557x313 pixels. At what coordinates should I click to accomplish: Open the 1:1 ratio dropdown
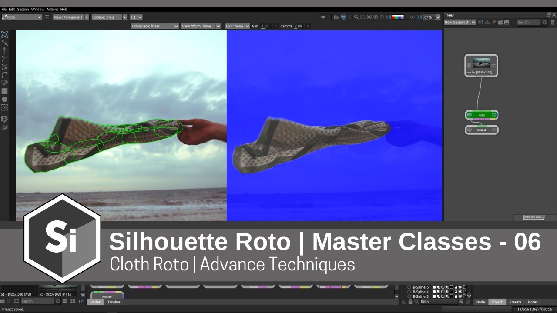[136, 17]
